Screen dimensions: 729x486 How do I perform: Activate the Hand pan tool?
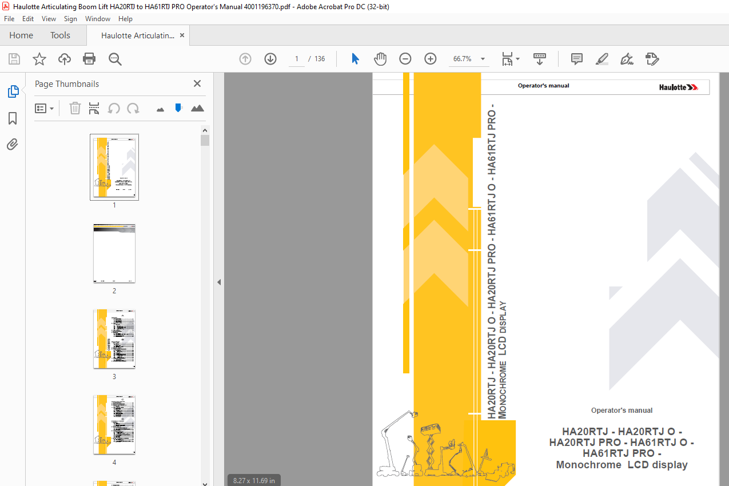pos(380,59)
